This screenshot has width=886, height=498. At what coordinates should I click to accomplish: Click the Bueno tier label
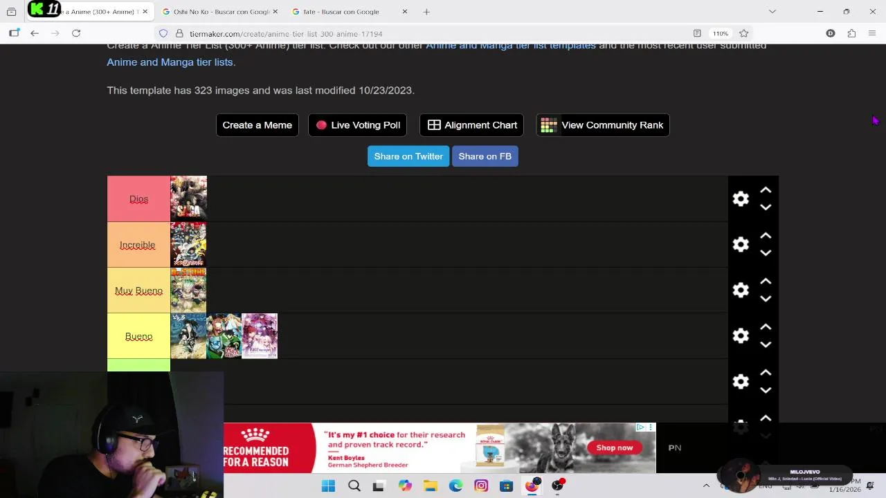tap(138, 336)
